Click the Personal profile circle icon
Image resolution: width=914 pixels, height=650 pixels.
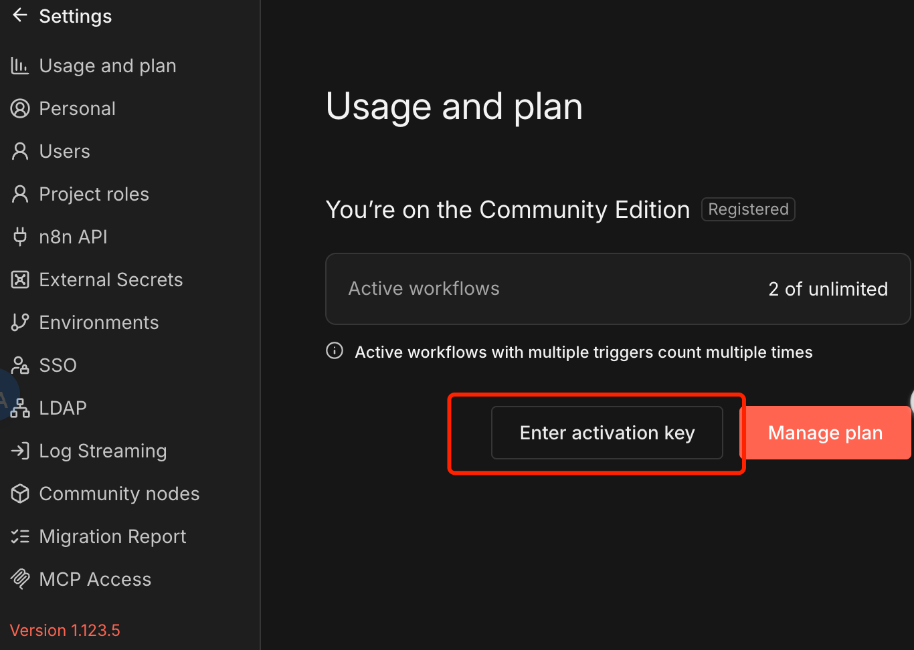(20, 108)
